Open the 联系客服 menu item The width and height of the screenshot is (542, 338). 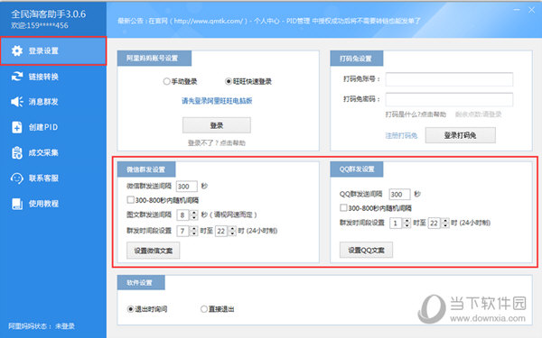coord(53,178)
